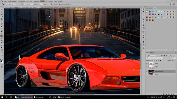Open the Actions panel play icon
This screenshot has height=99, width=177.
pyautogui.click(x=144, y=12)
